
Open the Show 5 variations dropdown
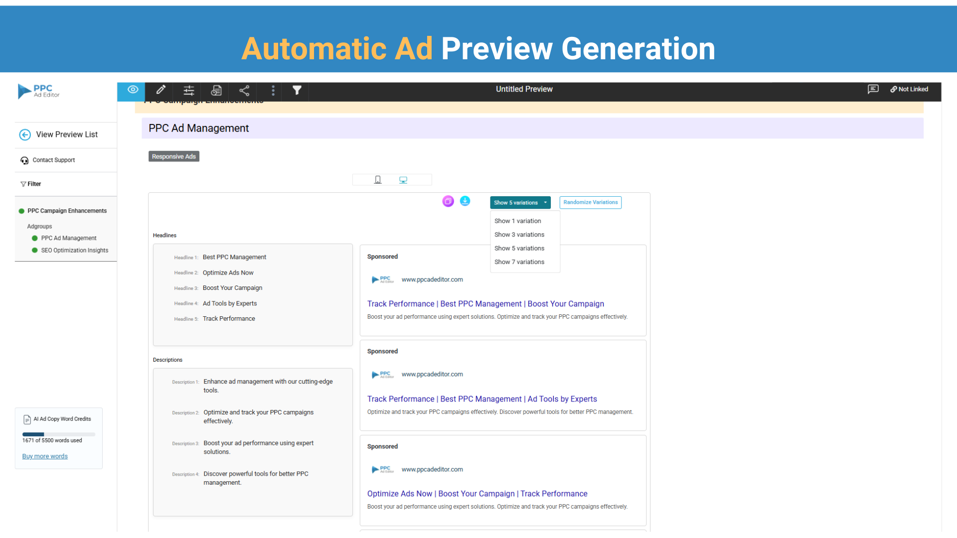click(x=520, y=203)
